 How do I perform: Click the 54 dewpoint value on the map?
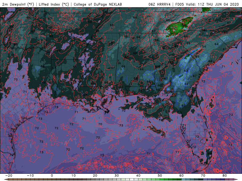[204, 46]
